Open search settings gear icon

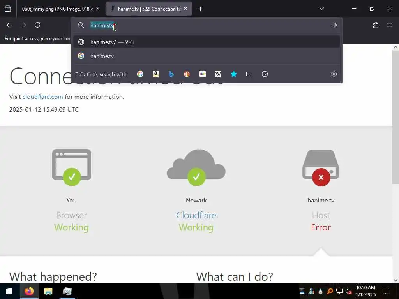click(334, 74)
